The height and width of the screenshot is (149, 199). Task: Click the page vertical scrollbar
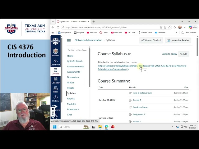pyautogui.click(x=197, y=47)
